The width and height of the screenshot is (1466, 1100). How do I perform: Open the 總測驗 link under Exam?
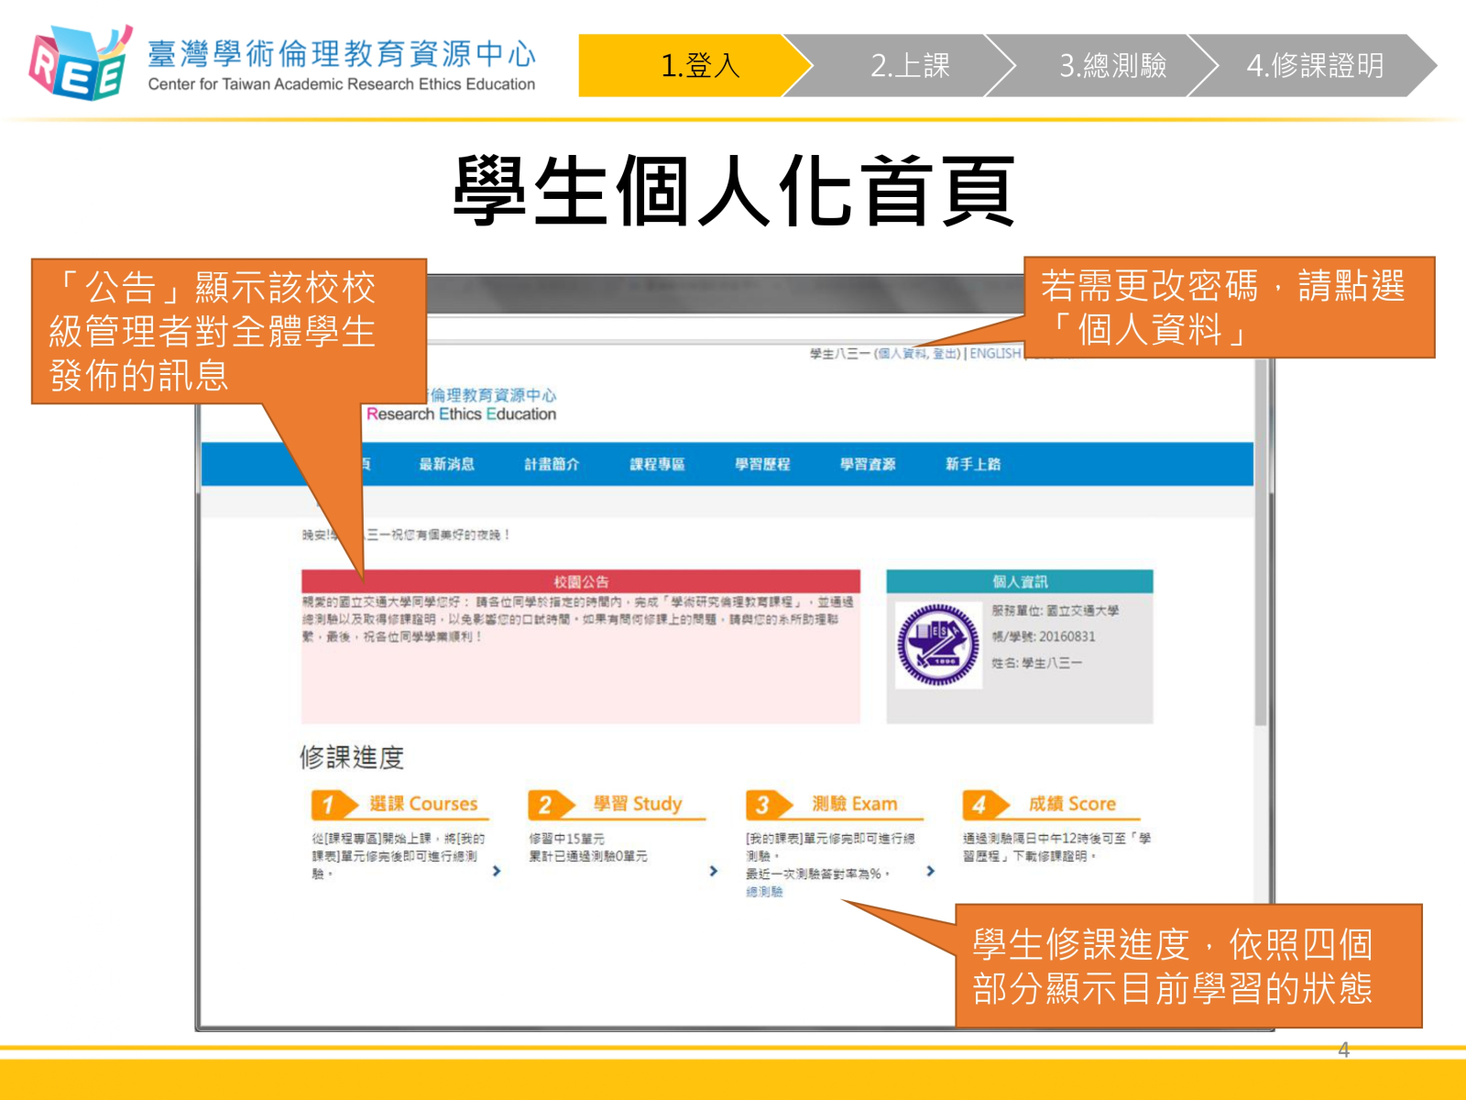click(764, 892)
